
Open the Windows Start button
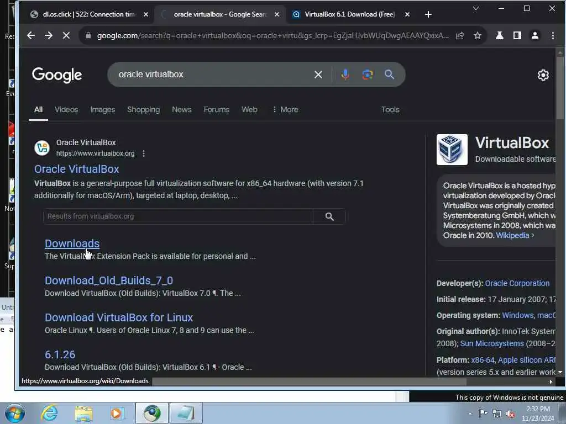tap(14, 413)
